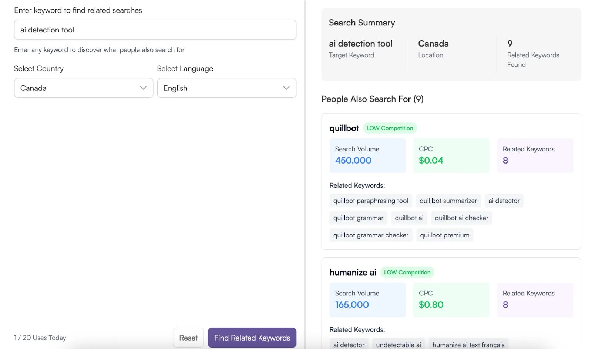This screenshot has height=349, width=592.
Task: Click the quillbot card title
Action: 344,128
